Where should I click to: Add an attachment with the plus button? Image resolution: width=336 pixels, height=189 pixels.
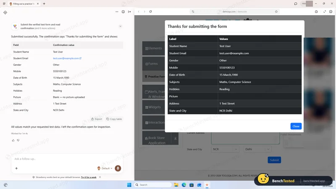[x=16, y=168]
